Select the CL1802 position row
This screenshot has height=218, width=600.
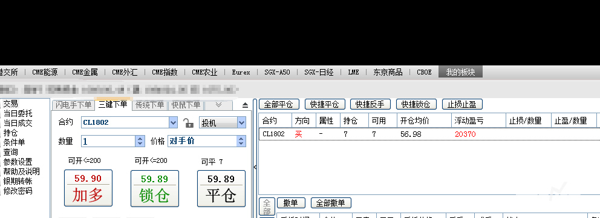(x=429, y=134)
